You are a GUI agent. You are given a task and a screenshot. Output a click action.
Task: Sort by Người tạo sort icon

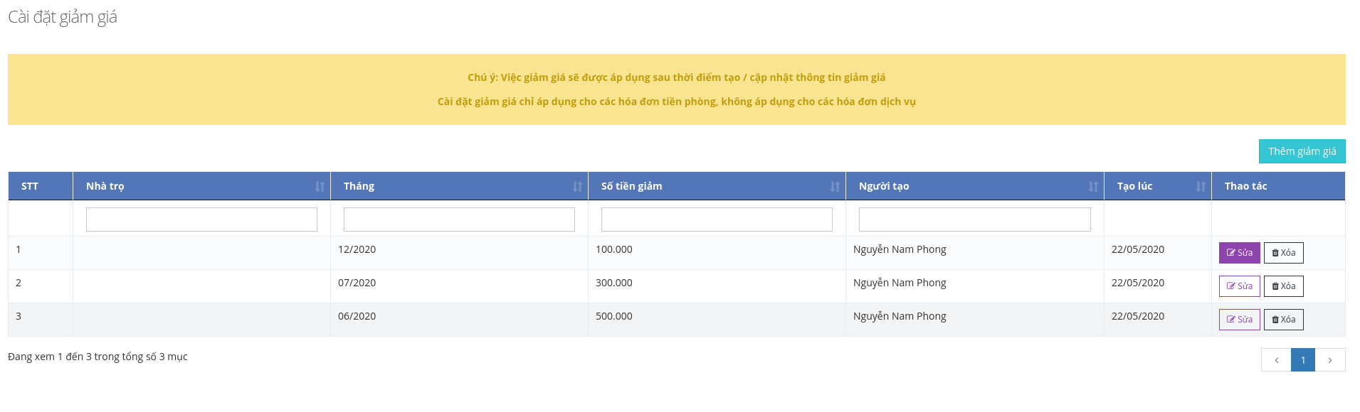1093,187
